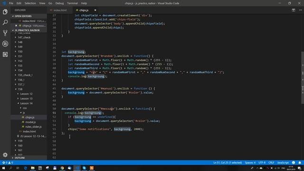Open the Extensions view in activity bar
The image size is (304, 171).
coord(5,54)
